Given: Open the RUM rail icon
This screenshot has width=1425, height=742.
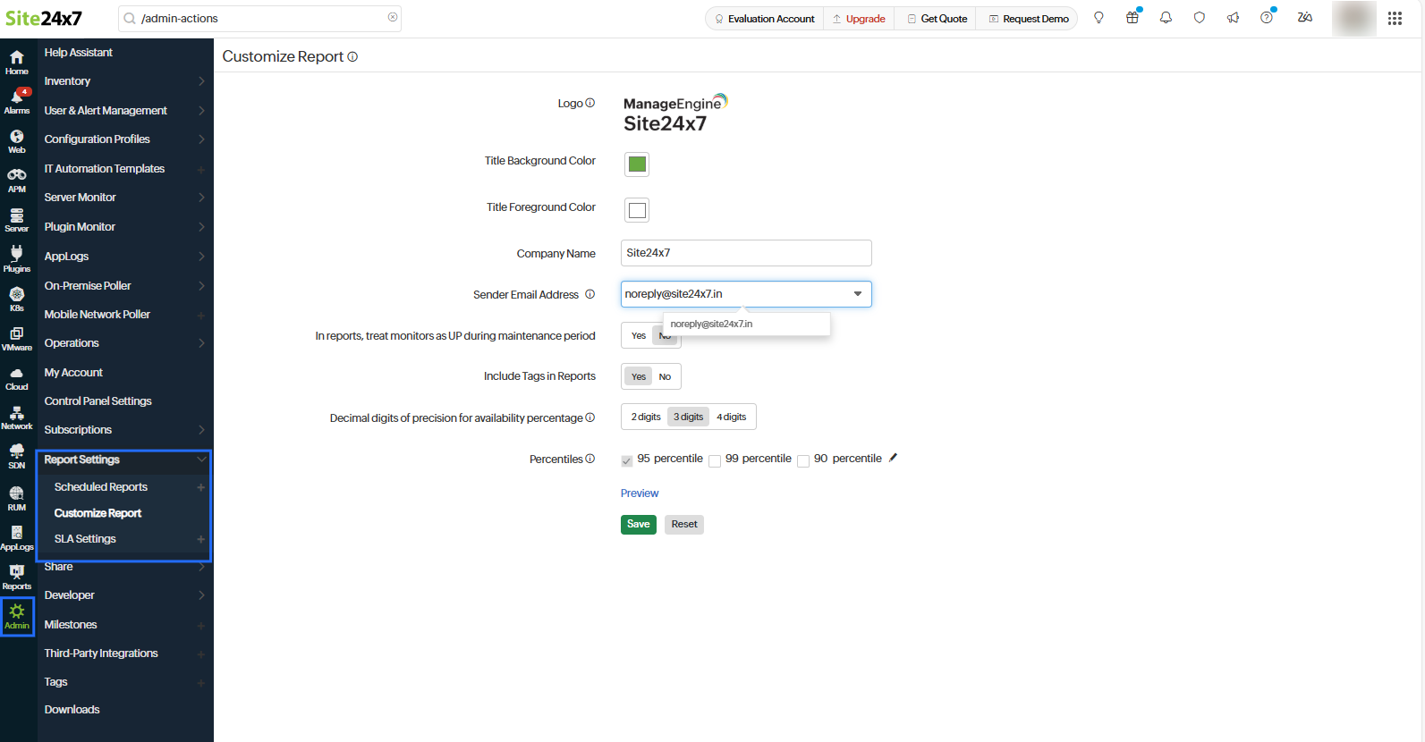Looking at the screenshot, I should pos(17,498).
